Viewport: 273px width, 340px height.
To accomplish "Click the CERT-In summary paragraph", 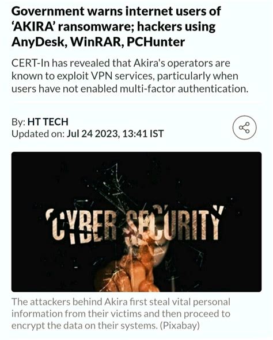I will (x=130, y=76).
